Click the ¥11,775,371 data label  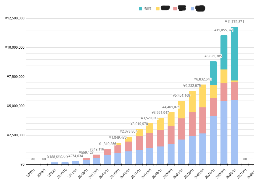234,22
